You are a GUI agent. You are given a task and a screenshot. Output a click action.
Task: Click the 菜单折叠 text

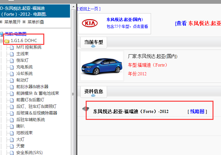(x=36, y=22)
